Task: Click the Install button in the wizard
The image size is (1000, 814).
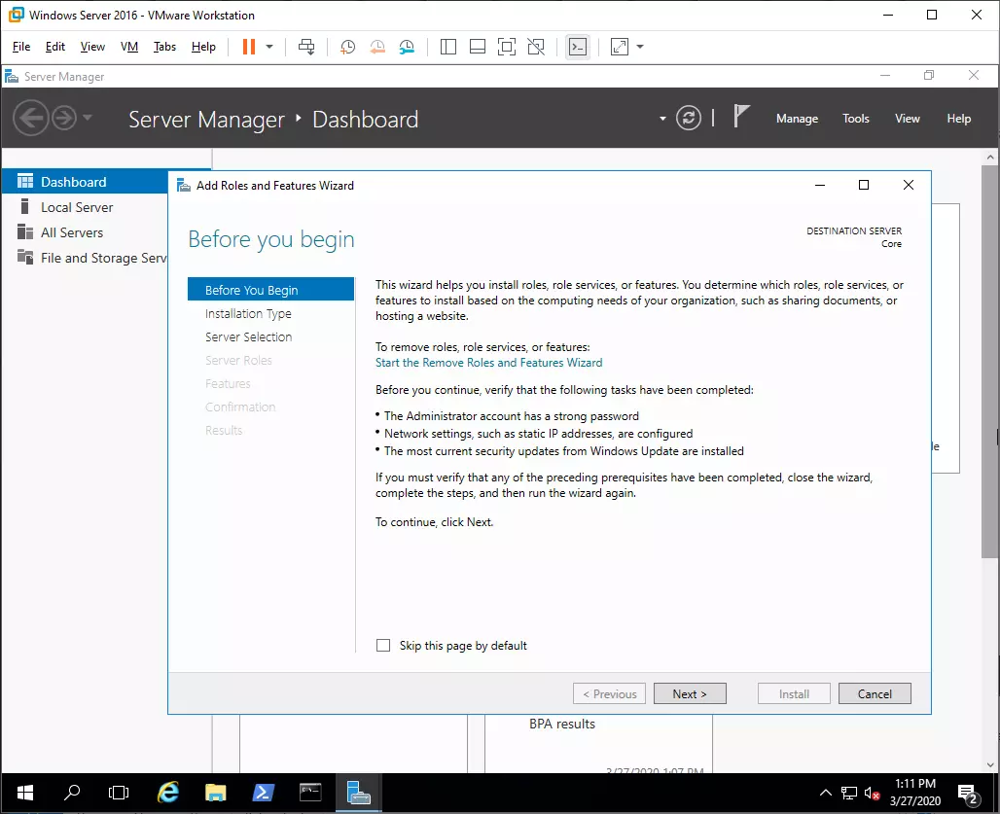Action: tap(794, 693)
